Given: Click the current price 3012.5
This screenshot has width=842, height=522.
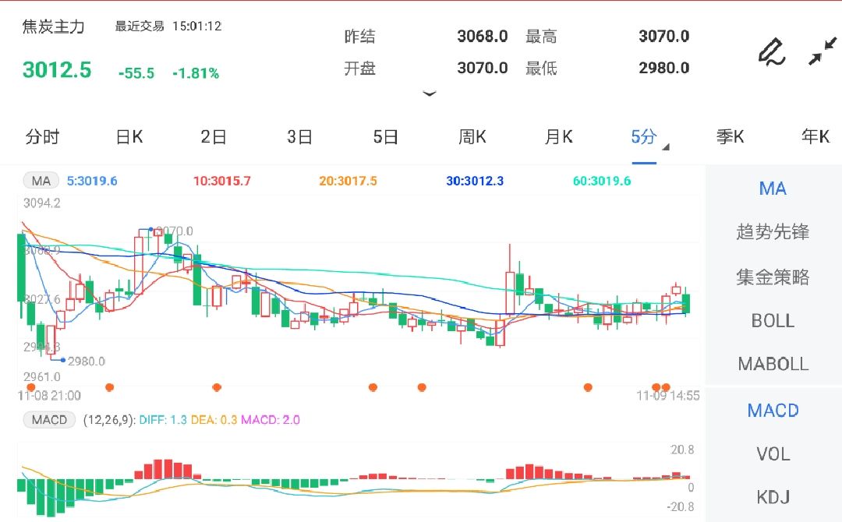Looking at the screenshot, I should (x=57, y=70).
